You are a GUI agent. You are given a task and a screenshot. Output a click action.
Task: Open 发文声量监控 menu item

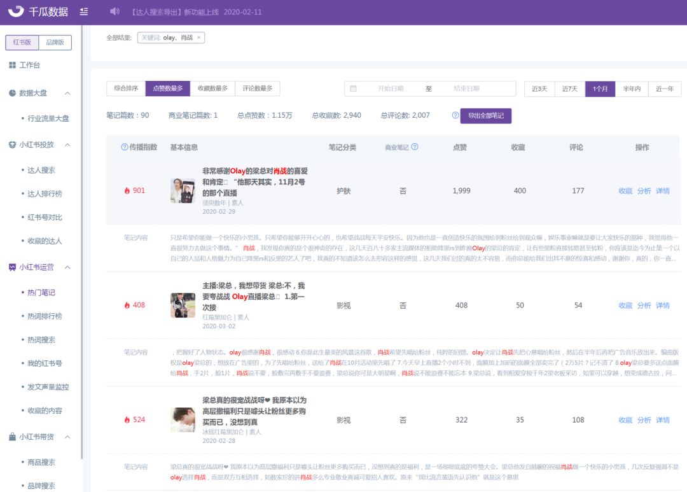point(48,387)
